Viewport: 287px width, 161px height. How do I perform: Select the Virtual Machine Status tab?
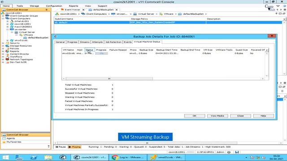(x=147, y=42)
